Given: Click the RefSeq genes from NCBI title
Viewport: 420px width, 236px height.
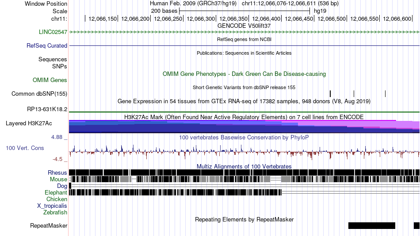Looking at the screenshot, I should [x=244, y=39].
